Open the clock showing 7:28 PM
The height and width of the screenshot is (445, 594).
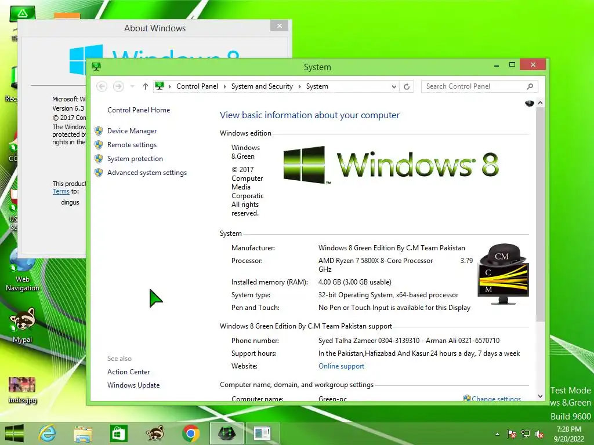pos(568,434)
